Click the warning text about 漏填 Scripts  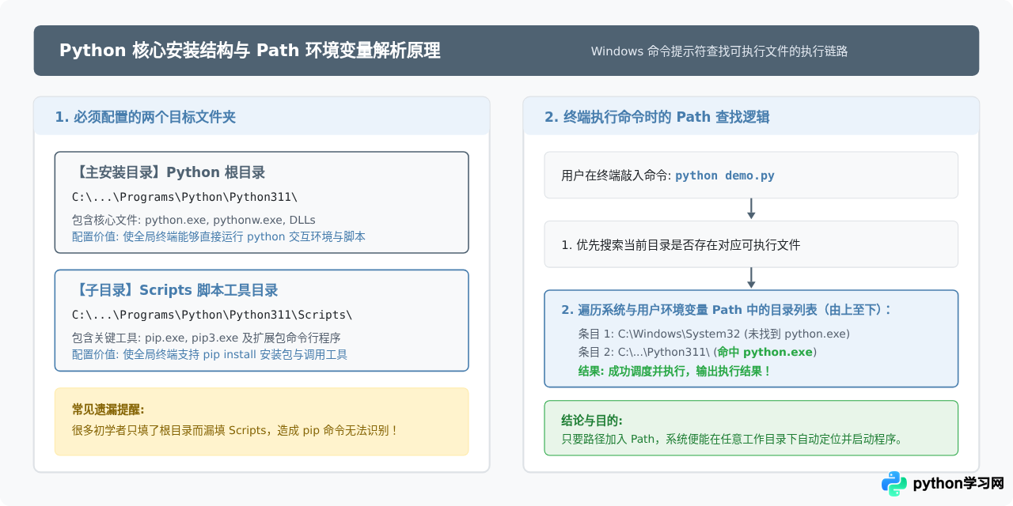[235, 430]
